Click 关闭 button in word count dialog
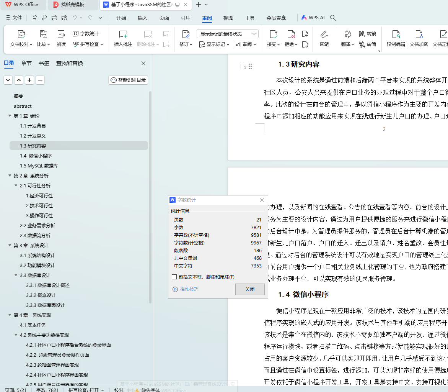Viewport: 448px width, 392px height. click(x=250, y=289)
